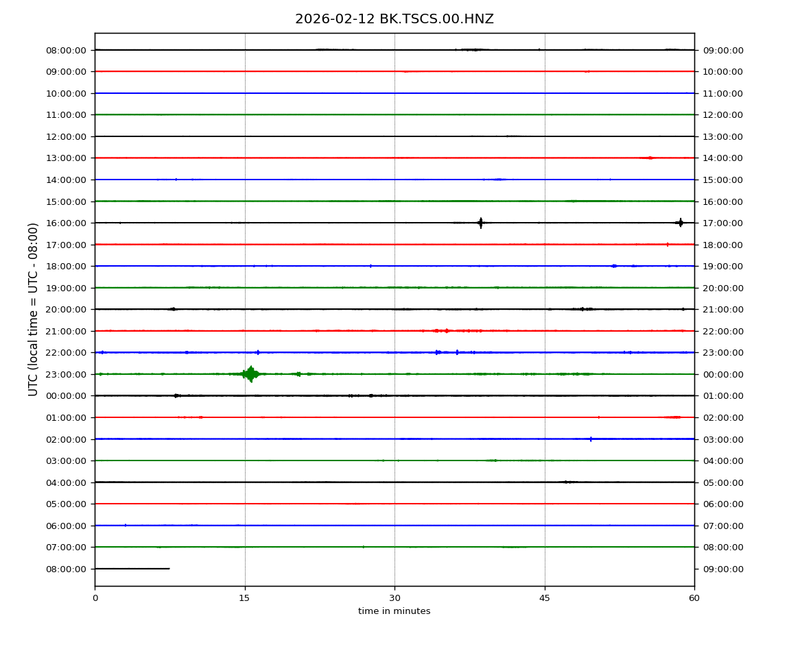Click the x-axis tick label 45

pos(544,598)
